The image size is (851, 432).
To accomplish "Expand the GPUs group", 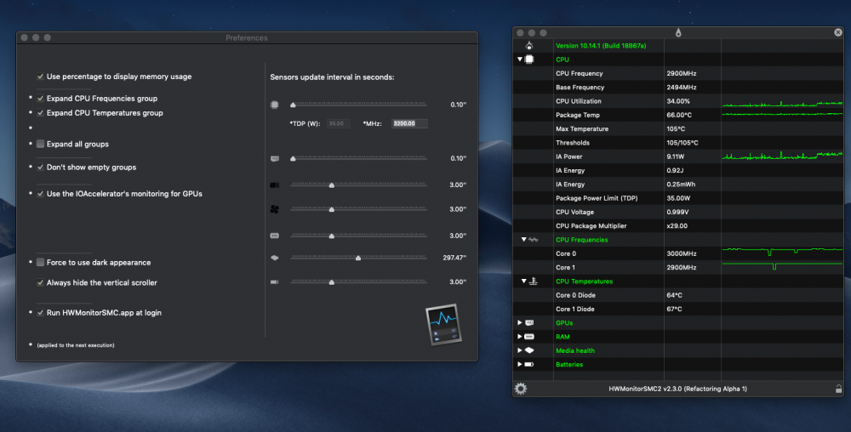I will pos(519,322).
